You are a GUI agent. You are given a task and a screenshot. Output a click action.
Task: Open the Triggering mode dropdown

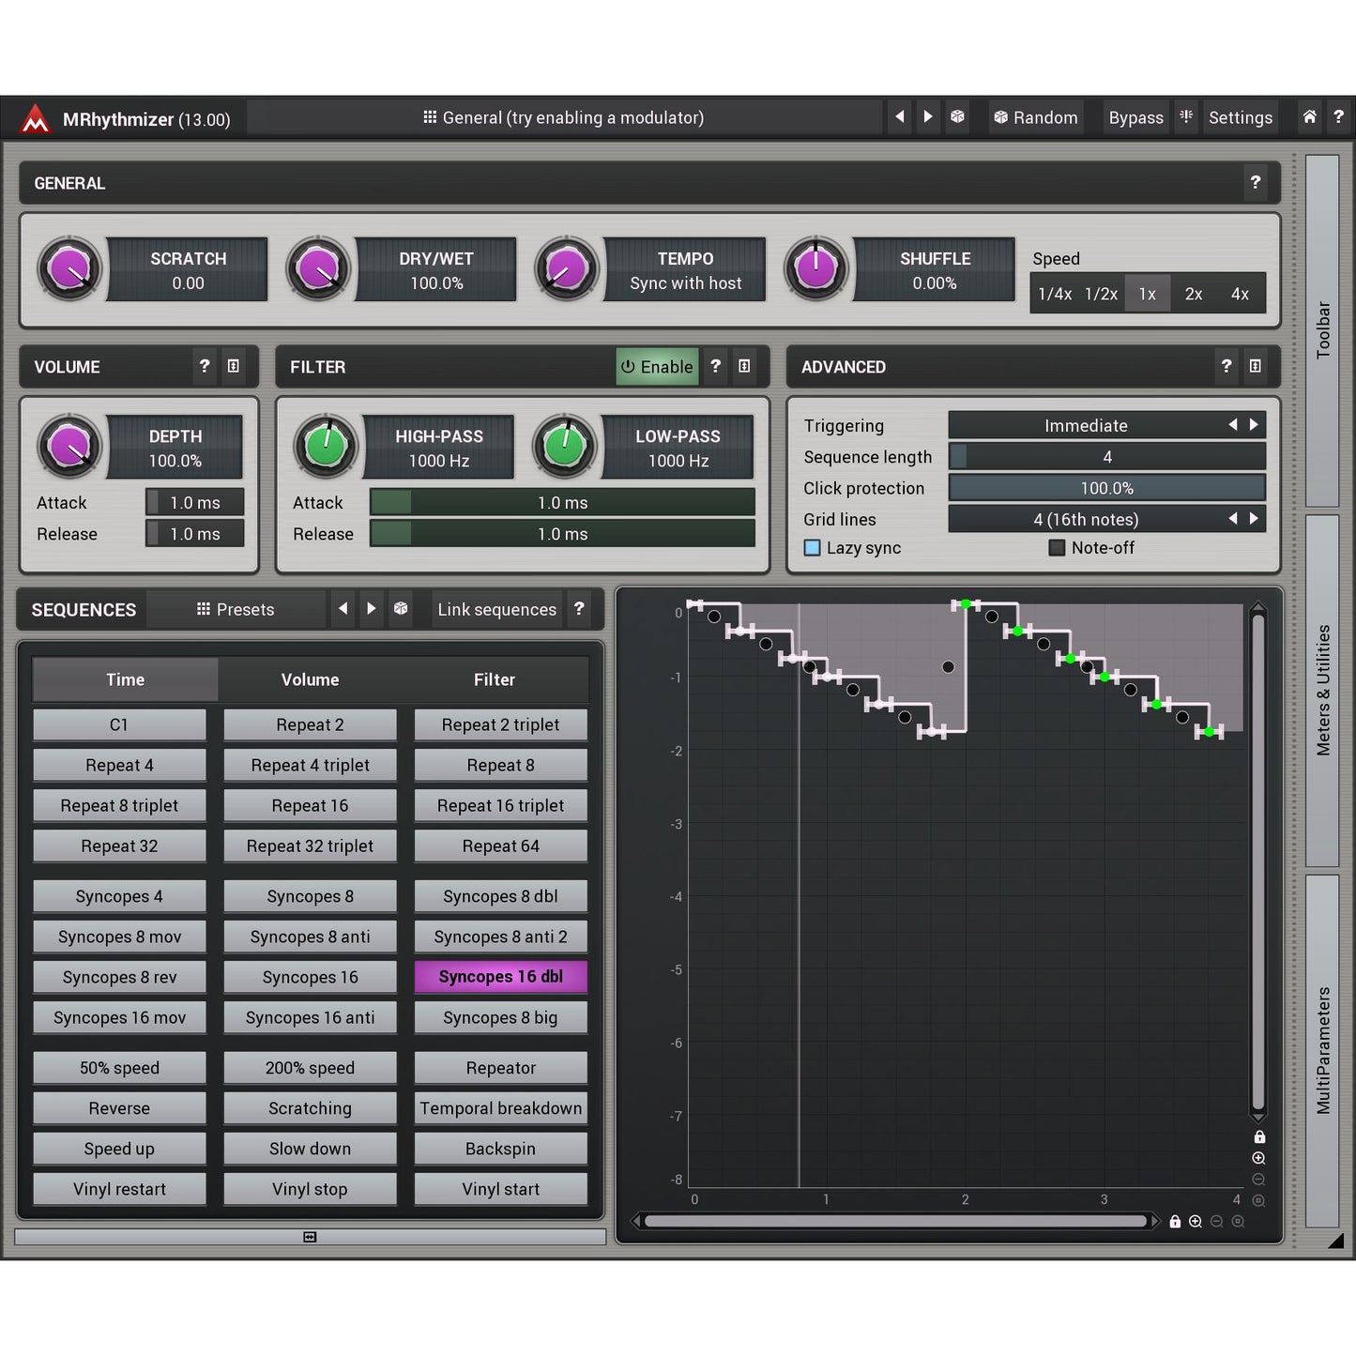(1086, 426)
